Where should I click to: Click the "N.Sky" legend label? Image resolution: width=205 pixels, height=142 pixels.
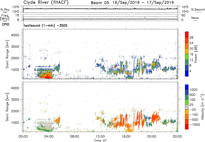tap(5, 9)
